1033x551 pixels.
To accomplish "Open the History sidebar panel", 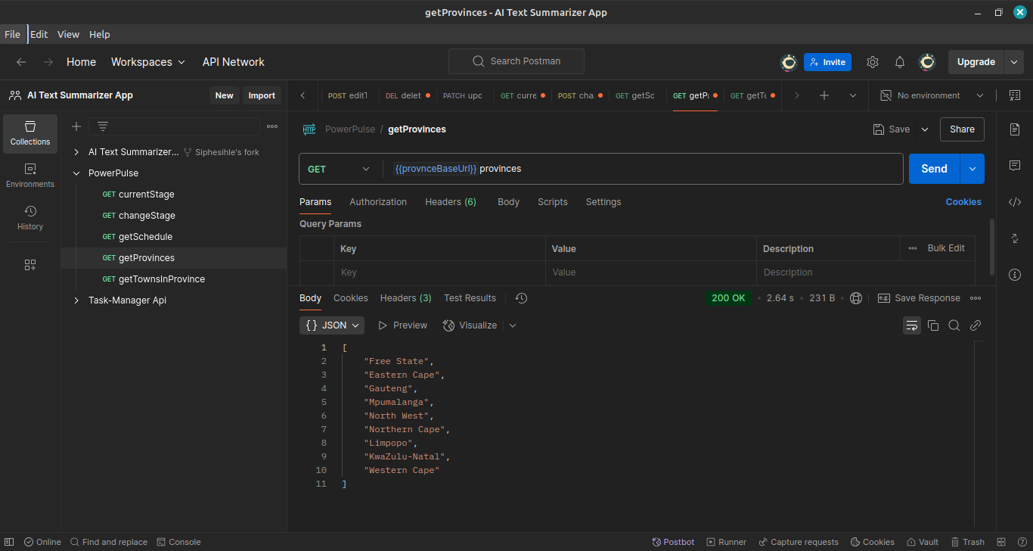I will click(x=30, y=218).
